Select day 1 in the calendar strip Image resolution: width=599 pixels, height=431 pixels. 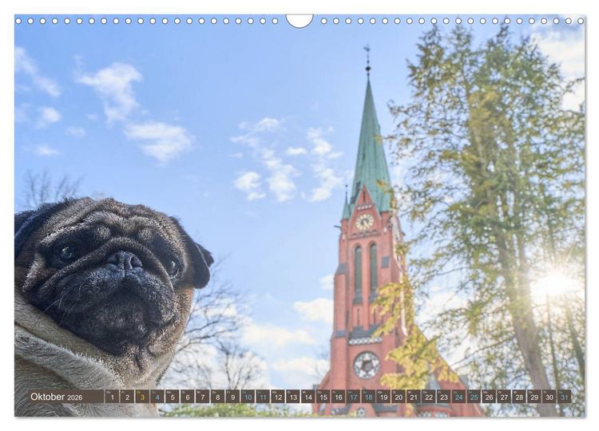[x=112, y=397]
